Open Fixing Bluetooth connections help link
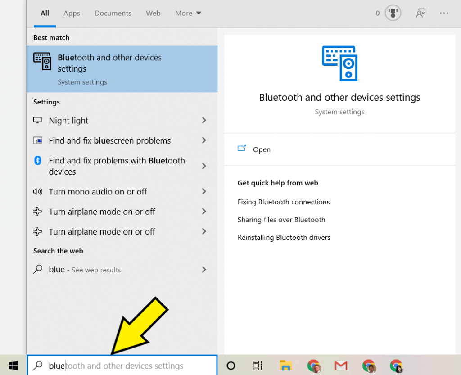 (x=284, y=202)
